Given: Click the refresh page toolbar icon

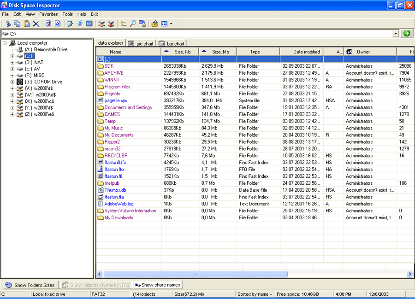Looking at the screenshot, I should coord(58,24).
